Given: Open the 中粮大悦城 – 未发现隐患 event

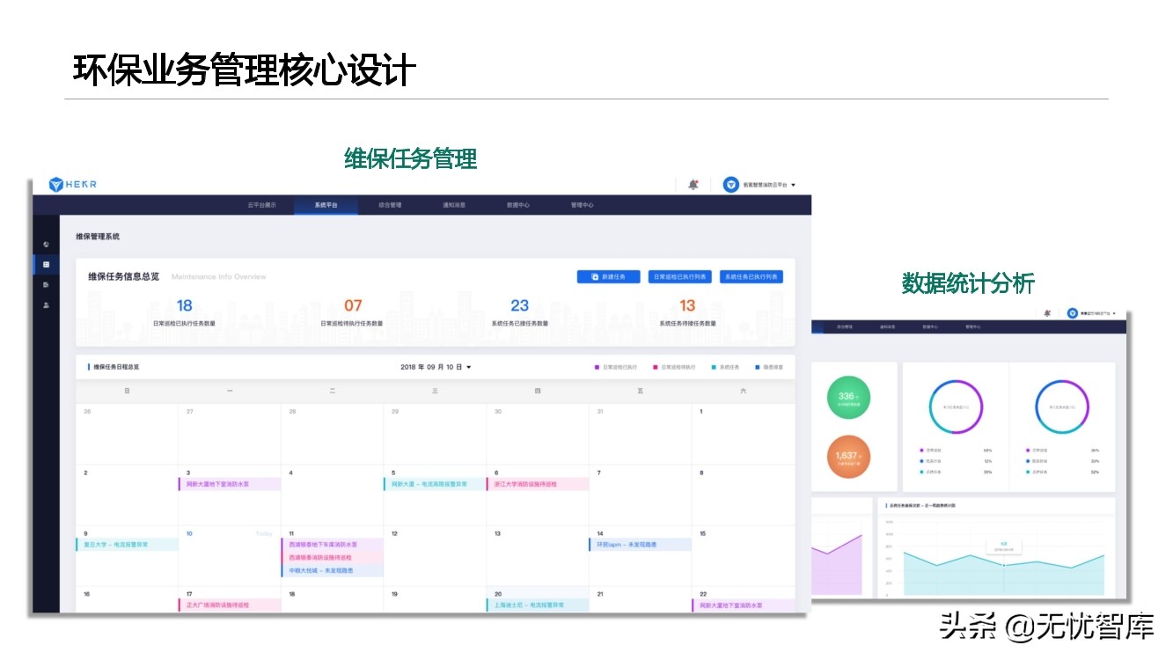Looking at the screenshot, I should coord(333,570).
